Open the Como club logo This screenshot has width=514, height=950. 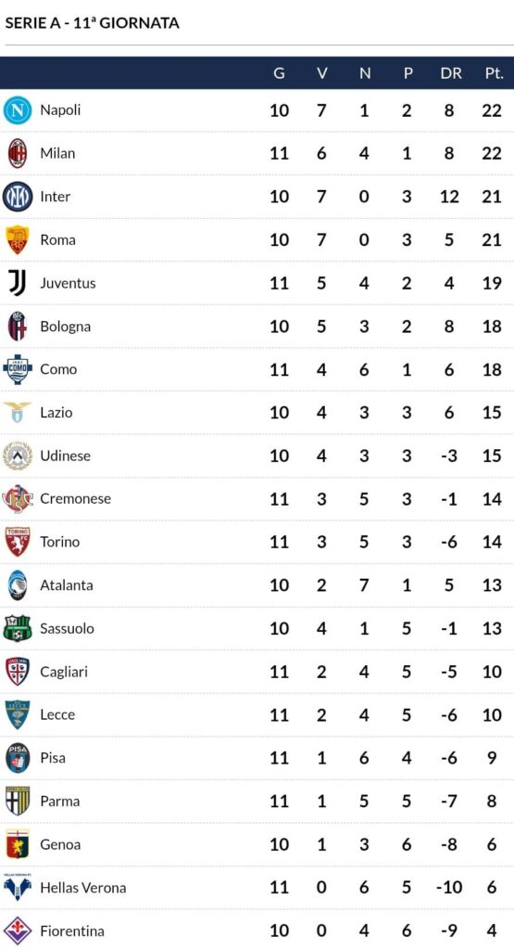pyautogui.click(x=18, y=369)
